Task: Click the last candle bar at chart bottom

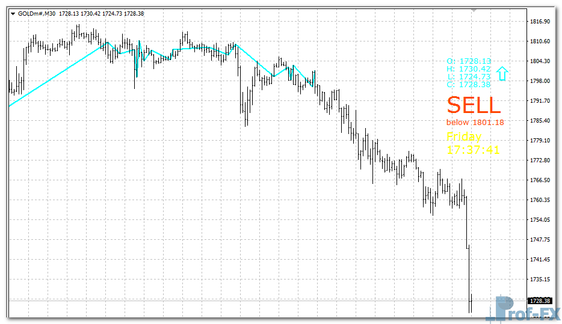Action: pos(470,304)
